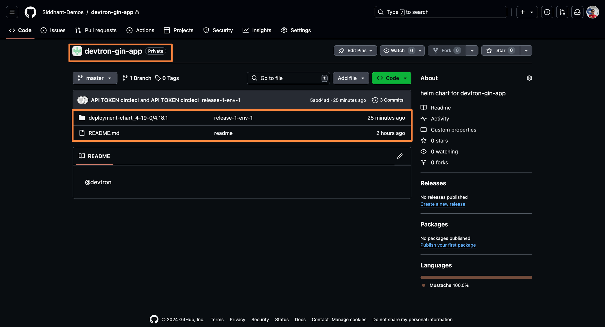Click the folder icon of deployment-chart row
Viewport: 605px width, 327px height.
point(82,118)
